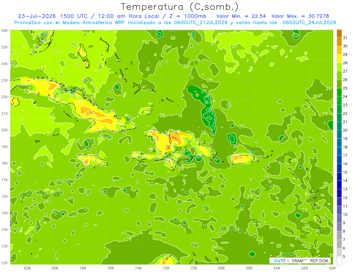This screenshot has width=353, height=272.
Task: Click the 14N latitude axis label
Action: pos(4,229)
